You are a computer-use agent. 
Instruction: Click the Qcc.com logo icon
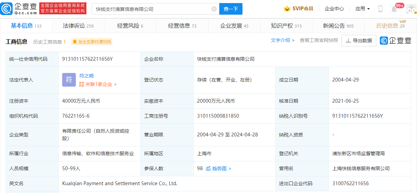click(x=7, y=9)
